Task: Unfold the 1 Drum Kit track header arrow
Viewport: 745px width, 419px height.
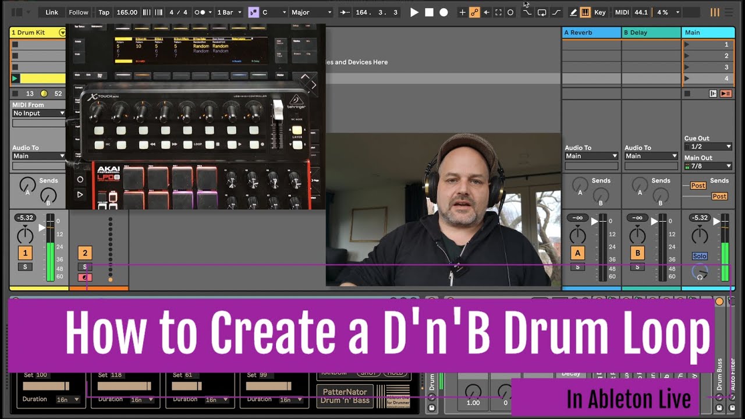Action: tap(62, 33)
